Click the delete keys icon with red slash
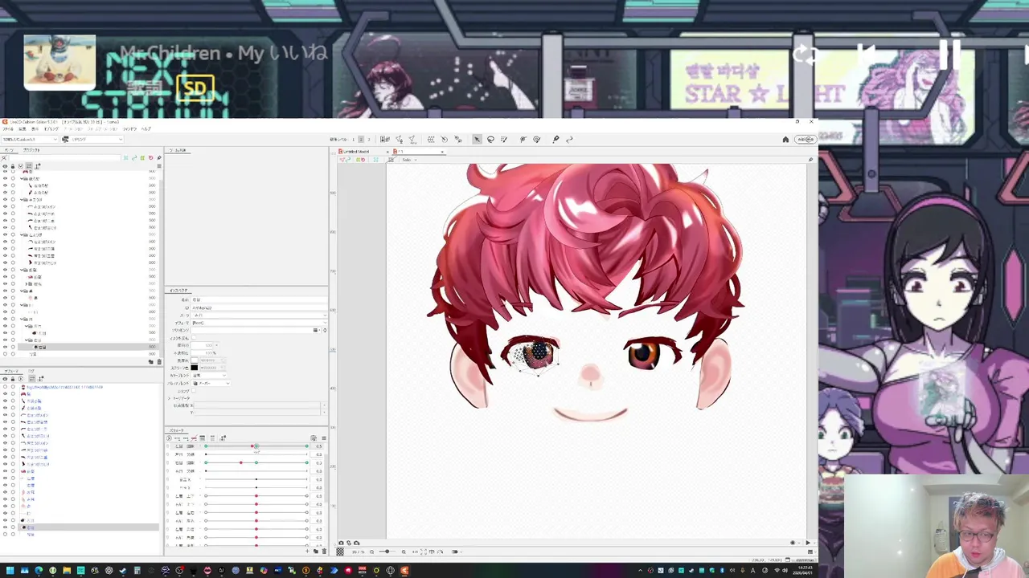Image resolution: width=1029 pixels, height=578 pixels. pos(194,438)
